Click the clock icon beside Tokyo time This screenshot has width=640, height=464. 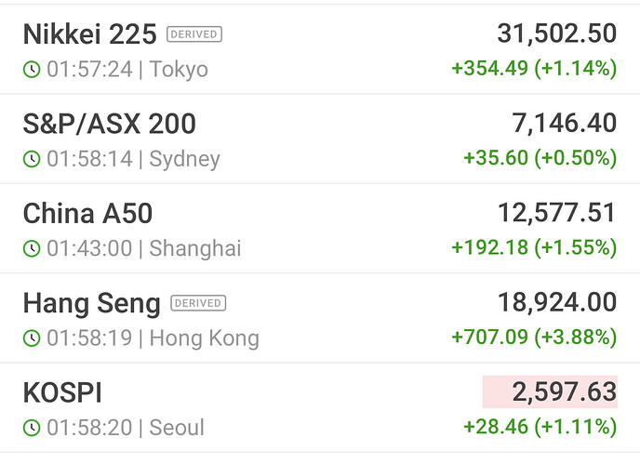[33, 70]
